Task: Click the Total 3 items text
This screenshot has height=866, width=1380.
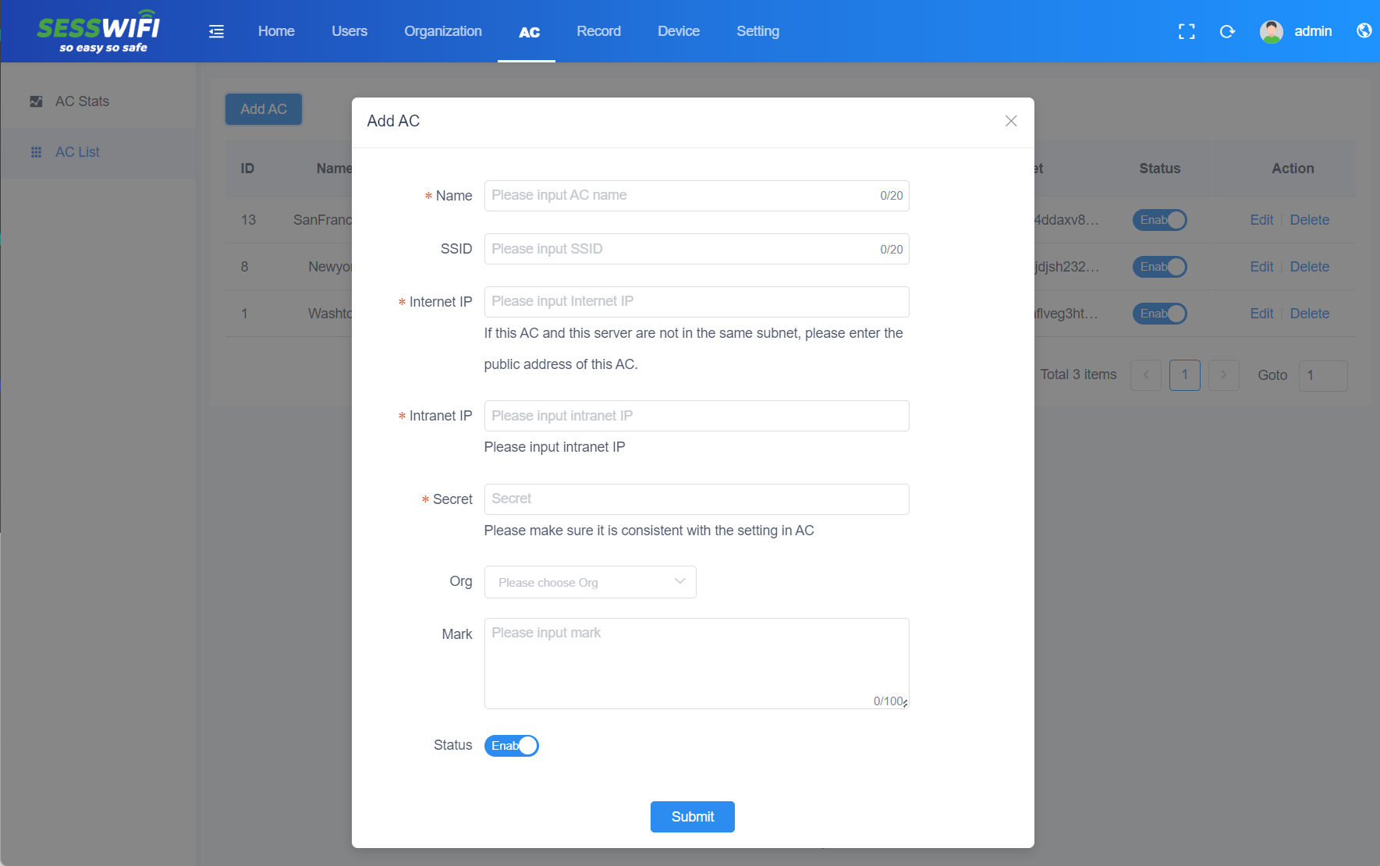Action: [x=1078, y=374]
